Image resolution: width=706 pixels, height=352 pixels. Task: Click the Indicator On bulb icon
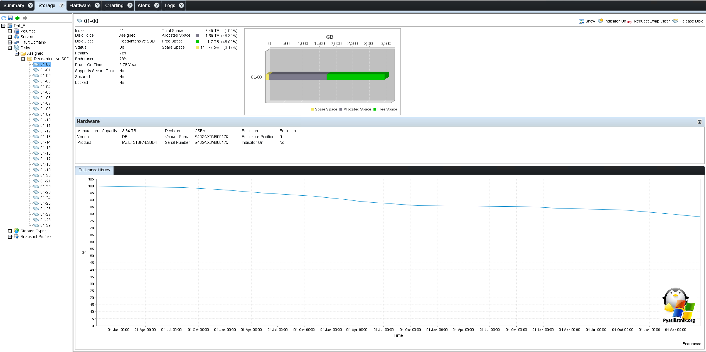(x=601, y=21)
